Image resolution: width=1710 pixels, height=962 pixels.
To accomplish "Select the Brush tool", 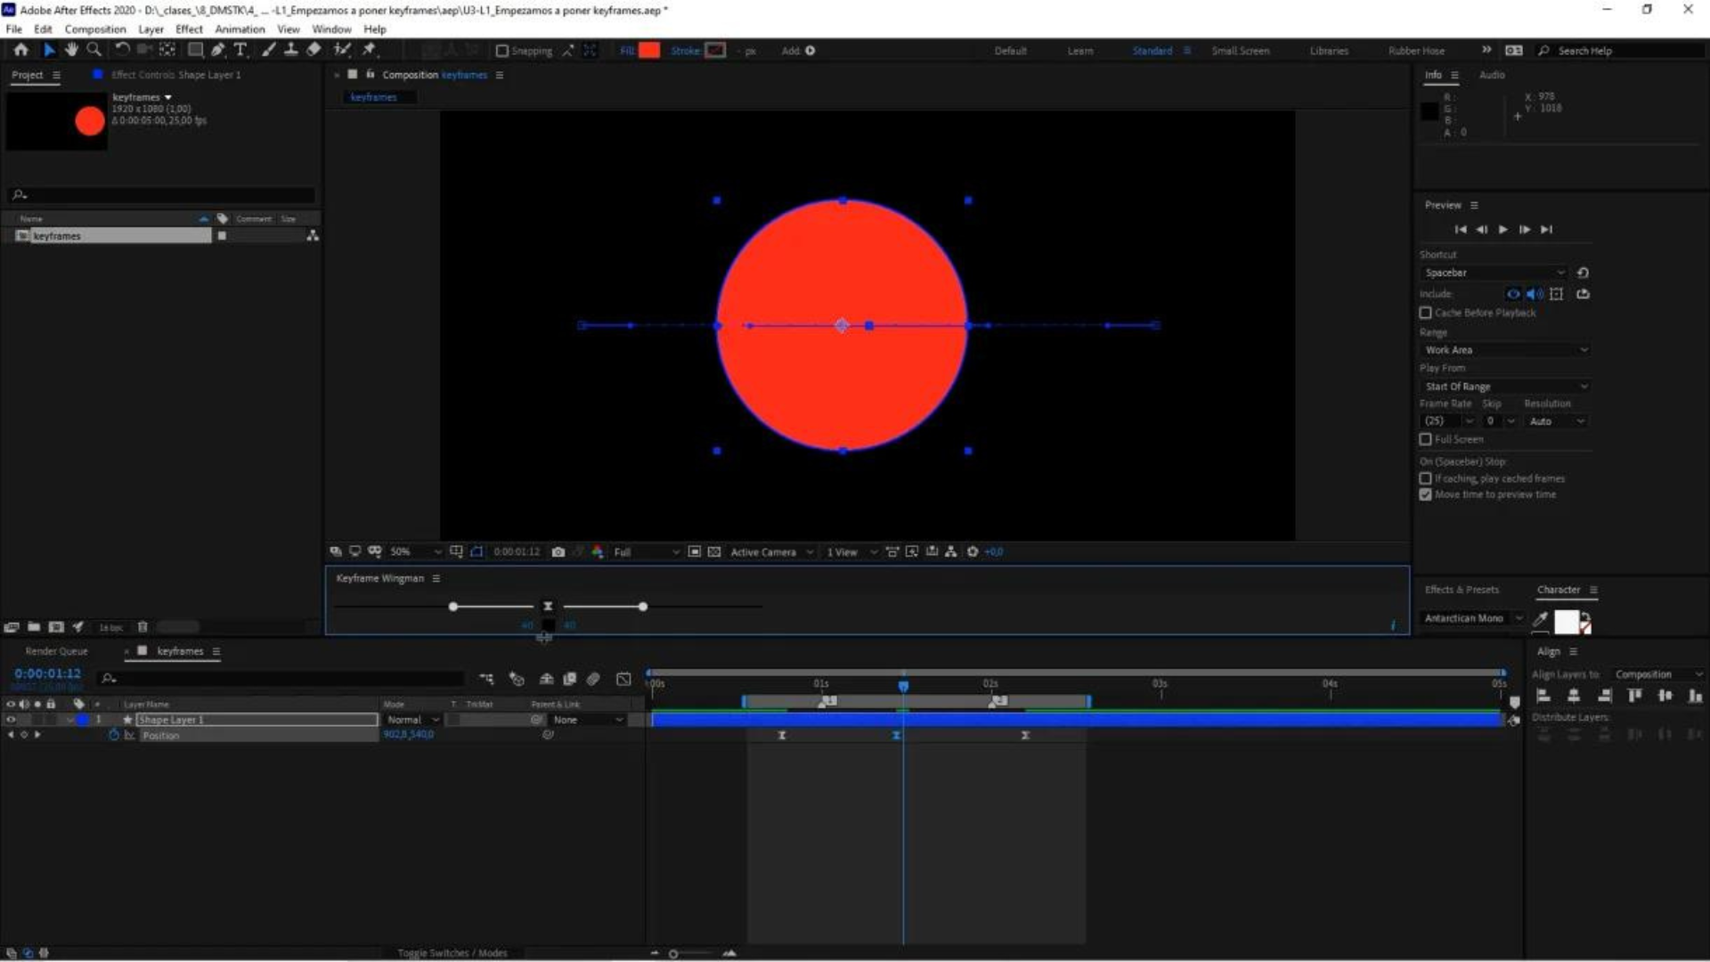I will [x=269, y=50].
